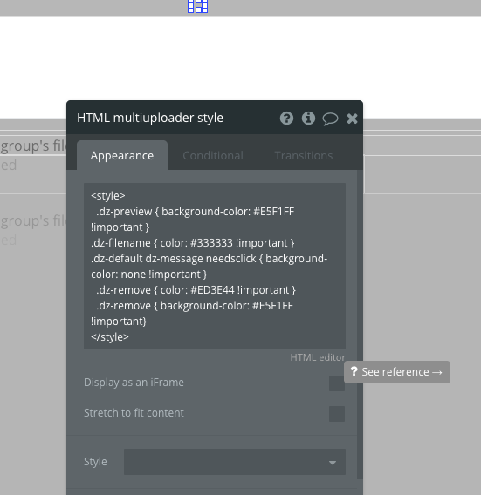Click the blue grid icon at top
The width and height of the screenshot is (481, 495).
point(197,6)
